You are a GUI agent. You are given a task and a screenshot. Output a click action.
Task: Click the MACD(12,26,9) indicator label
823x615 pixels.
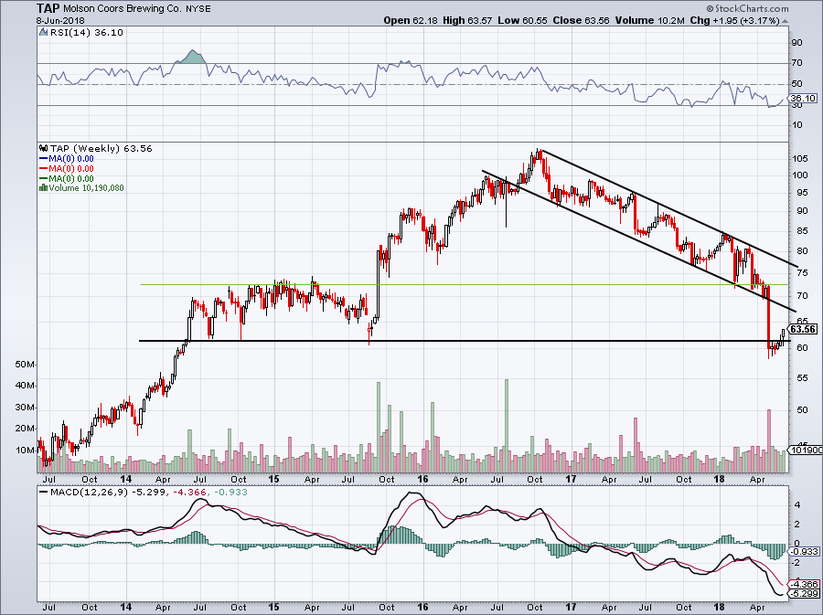[90, 493]
